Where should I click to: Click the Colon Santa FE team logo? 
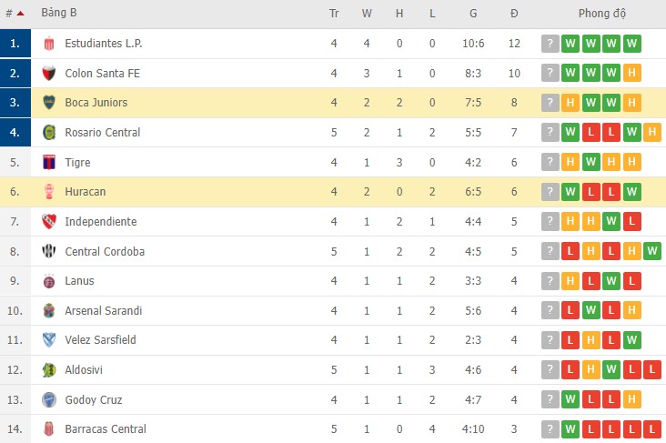49,74
